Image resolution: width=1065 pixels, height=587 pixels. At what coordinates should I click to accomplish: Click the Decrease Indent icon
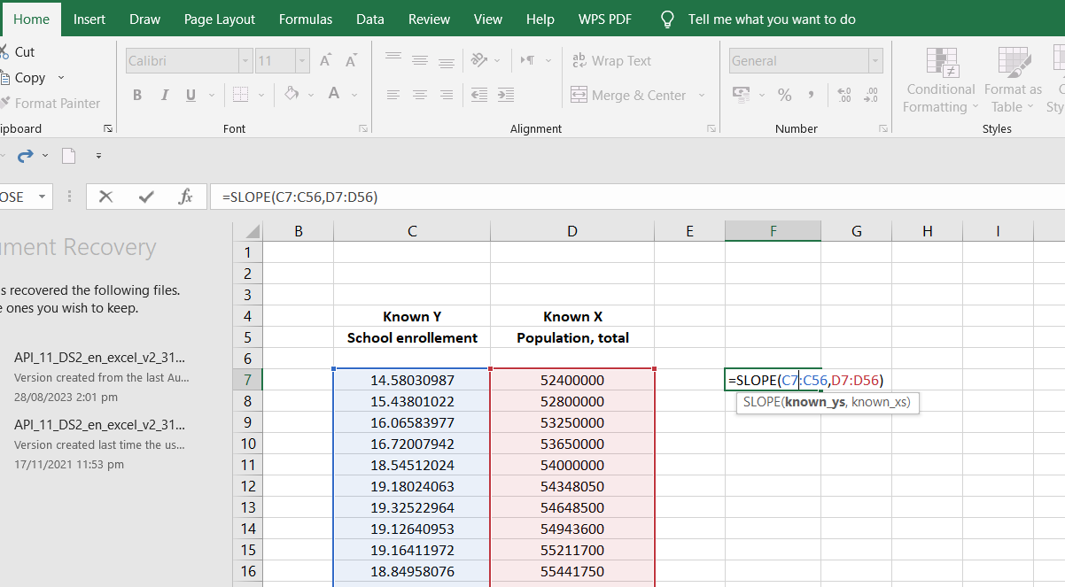pyautogui.click(x=479, y=95)
